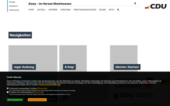Click the site title Alzey - im Herzen Rheinhessen
The image size is (170, 106).
[50, 4]
